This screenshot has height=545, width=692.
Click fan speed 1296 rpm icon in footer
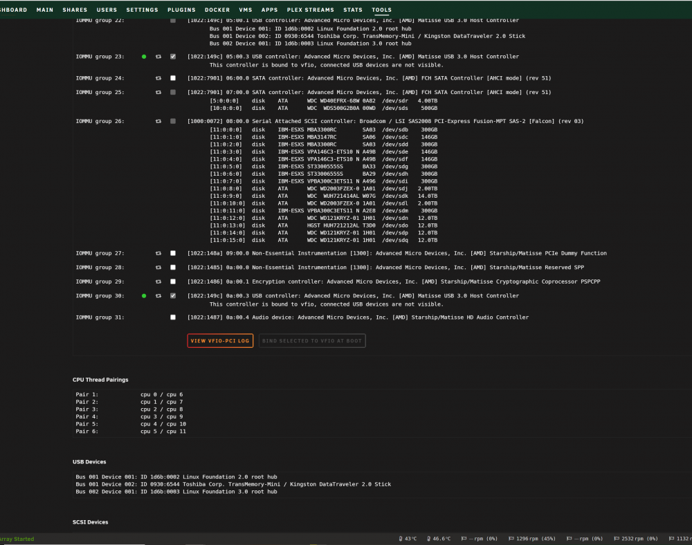coord(511,538)
